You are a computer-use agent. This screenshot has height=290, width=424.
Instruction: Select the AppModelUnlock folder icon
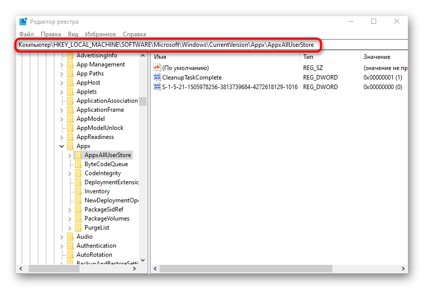point(70,128)
